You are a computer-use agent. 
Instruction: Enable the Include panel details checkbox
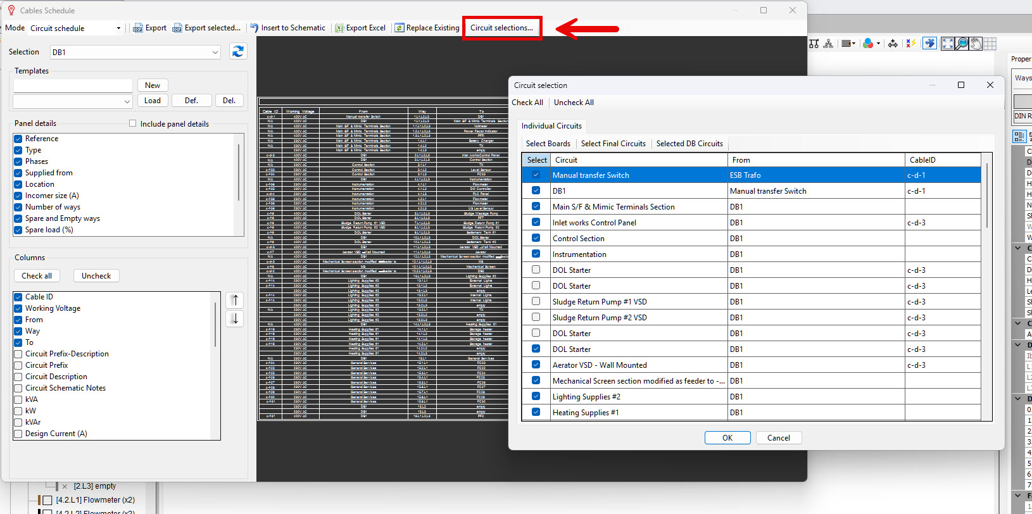(x=132, y=123)
